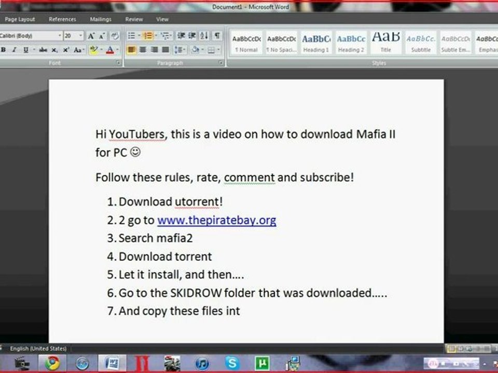Apply text highlight color

click(x=94, y=50)
